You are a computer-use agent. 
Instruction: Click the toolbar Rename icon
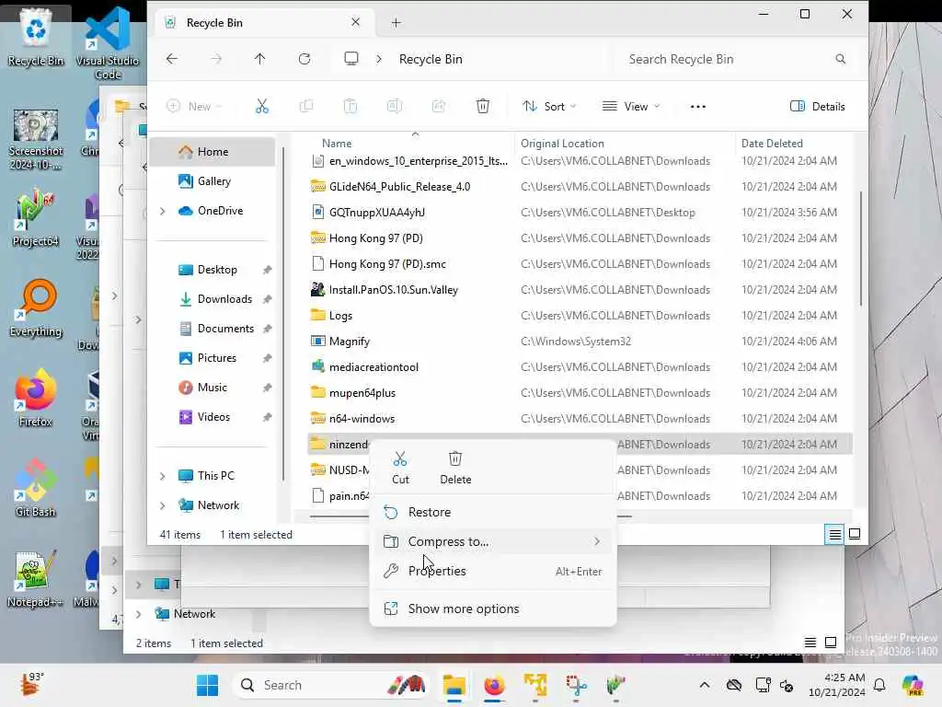(x=394, y=107)
